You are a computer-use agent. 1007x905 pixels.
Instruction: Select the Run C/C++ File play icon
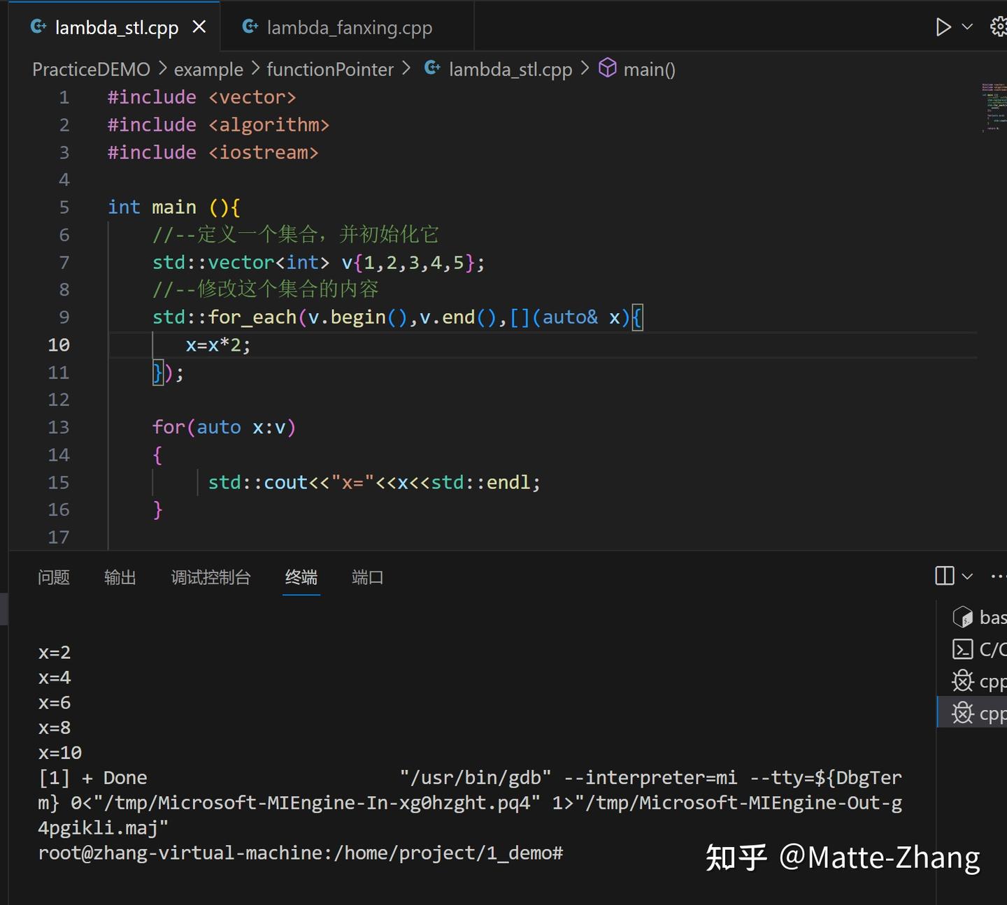pyautogui.click(x=944, y=27)
